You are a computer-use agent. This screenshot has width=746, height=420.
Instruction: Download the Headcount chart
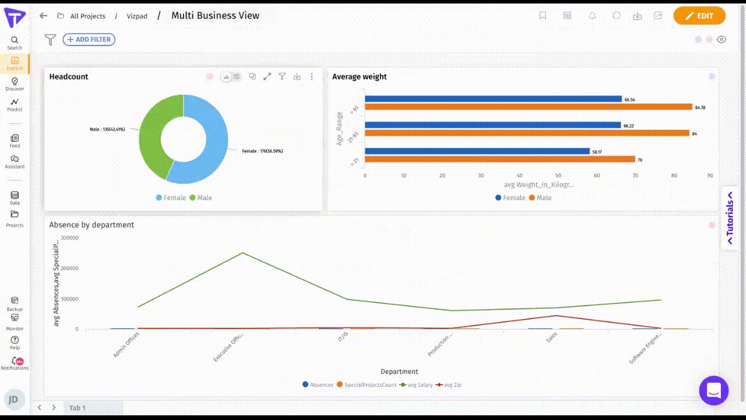click(x=297, y=76)
